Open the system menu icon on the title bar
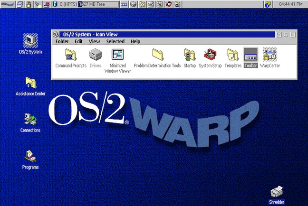The width and height of the screenshot is (308, 206). [x=56, y=34]
